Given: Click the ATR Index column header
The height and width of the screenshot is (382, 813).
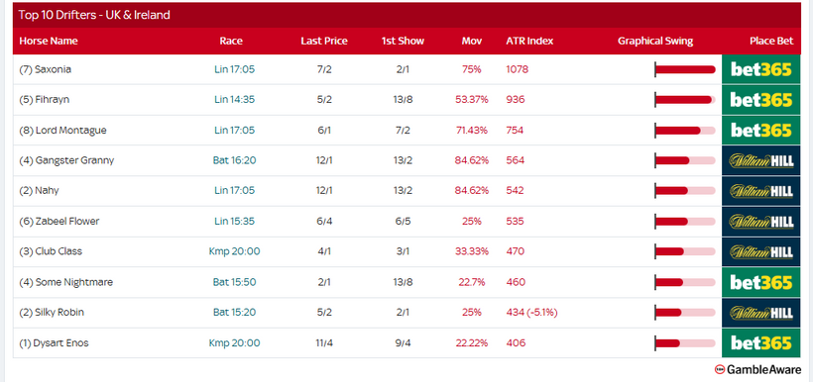Looking at the screenshot, I should point(529,41).
